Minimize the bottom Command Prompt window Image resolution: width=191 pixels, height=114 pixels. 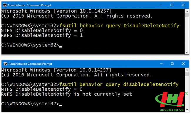point(161,64)
